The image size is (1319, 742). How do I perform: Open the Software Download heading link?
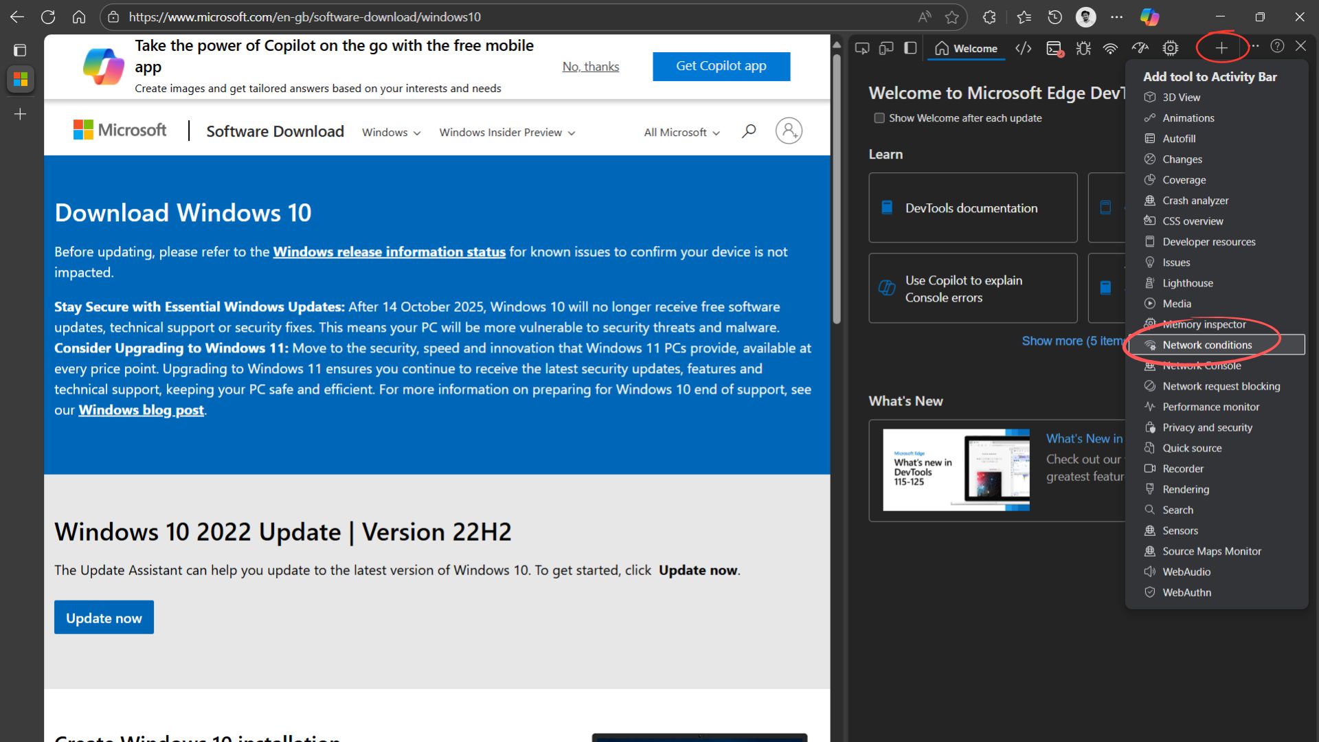coord(275,131)
